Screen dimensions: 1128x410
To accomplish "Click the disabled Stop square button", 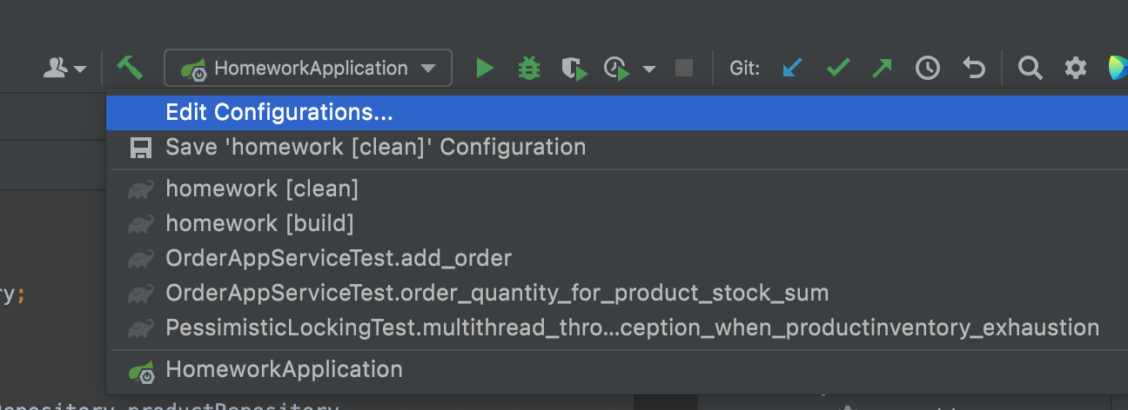I will click(x=684, y=68).
